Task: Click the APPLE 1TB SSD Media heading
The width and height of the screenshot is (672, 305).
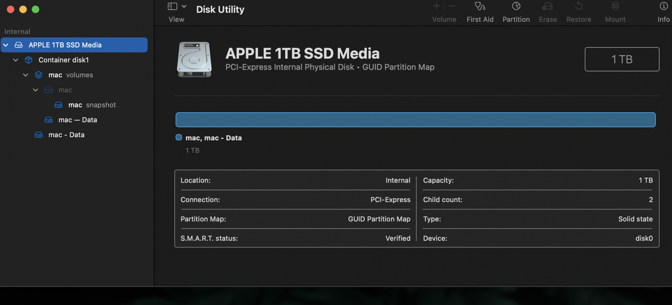Action: pos(302,53)
